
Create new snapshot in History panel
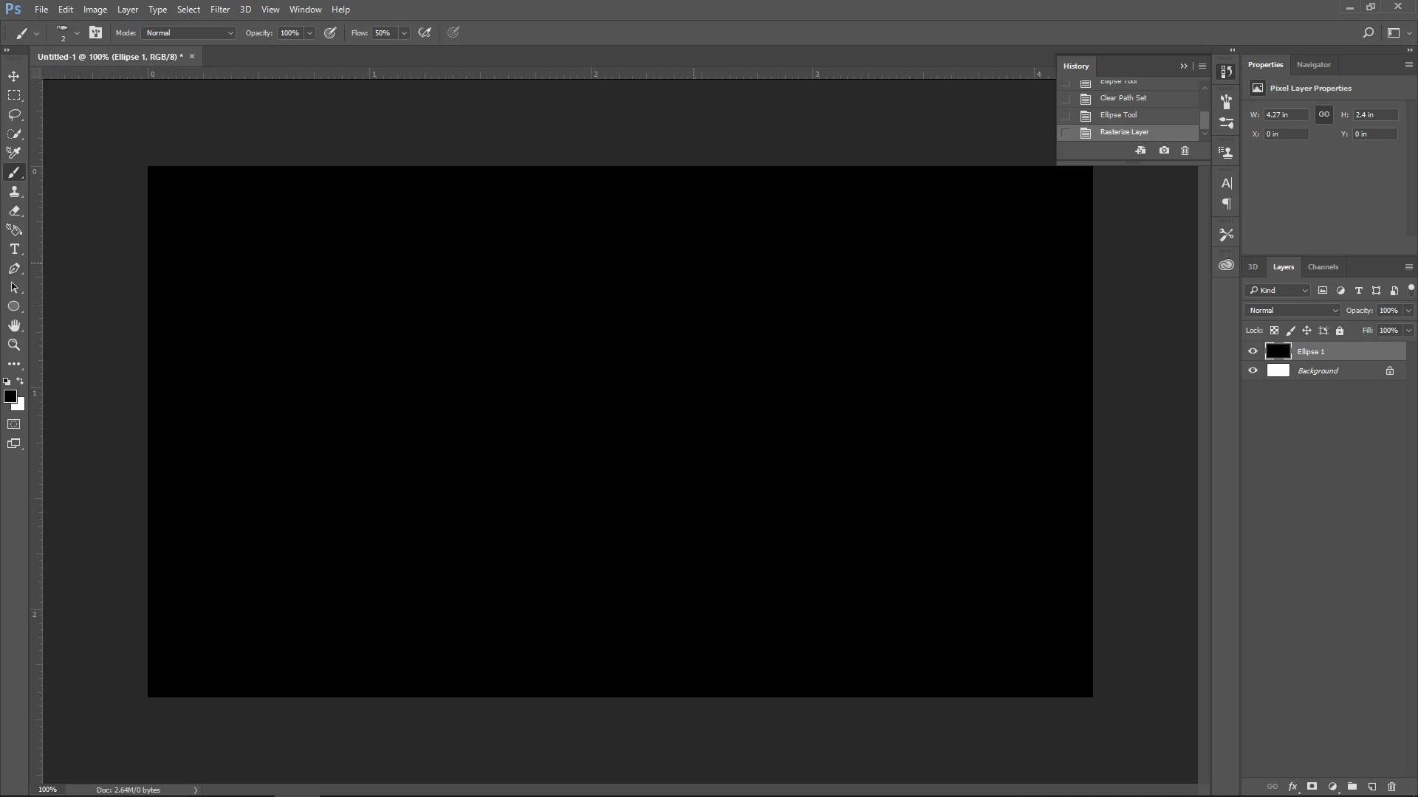1164,151
